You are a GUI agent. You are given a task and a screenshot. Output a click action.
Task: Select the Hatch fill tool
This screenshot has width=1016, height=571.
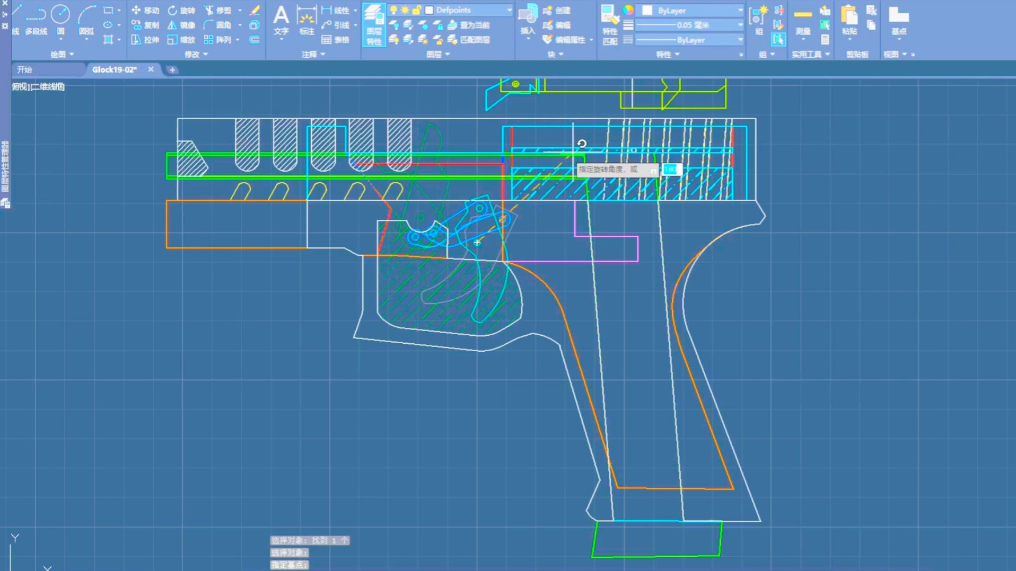pos(108,40)
